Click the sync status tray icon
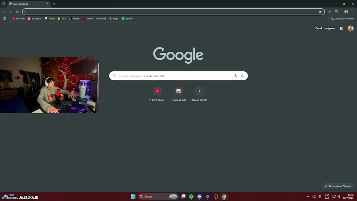 point(314,197)
